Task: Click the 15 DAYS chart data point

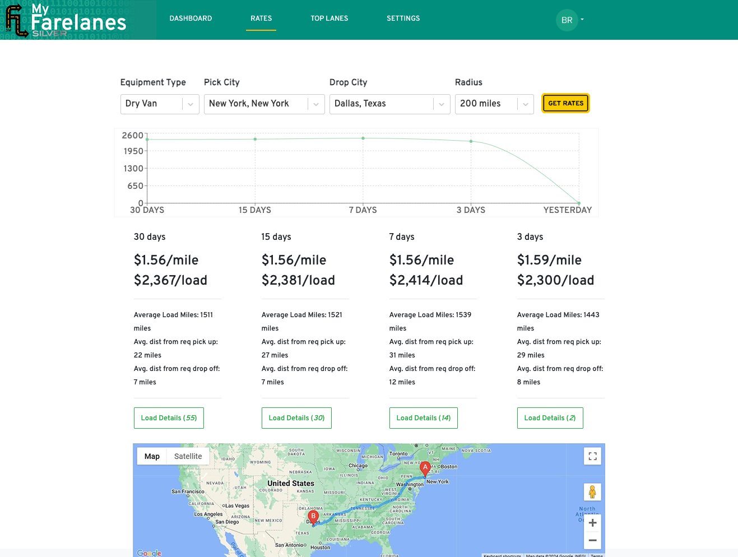Action: [x=255, y=139]
